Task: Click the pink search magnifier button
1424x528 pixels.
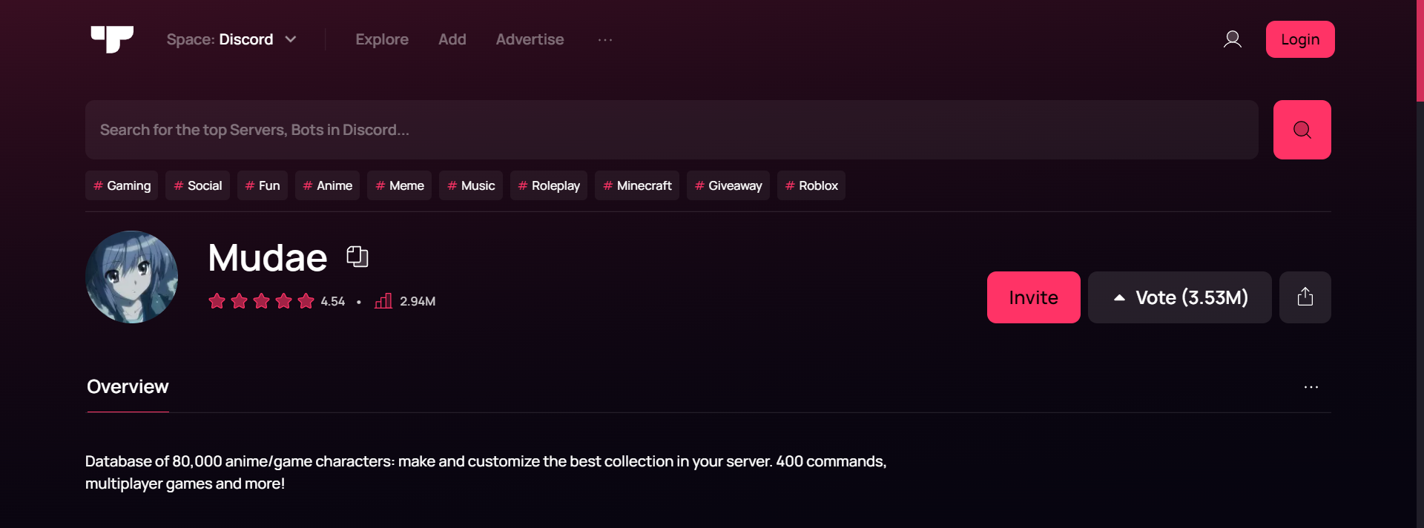Action: coord(1302,130)
